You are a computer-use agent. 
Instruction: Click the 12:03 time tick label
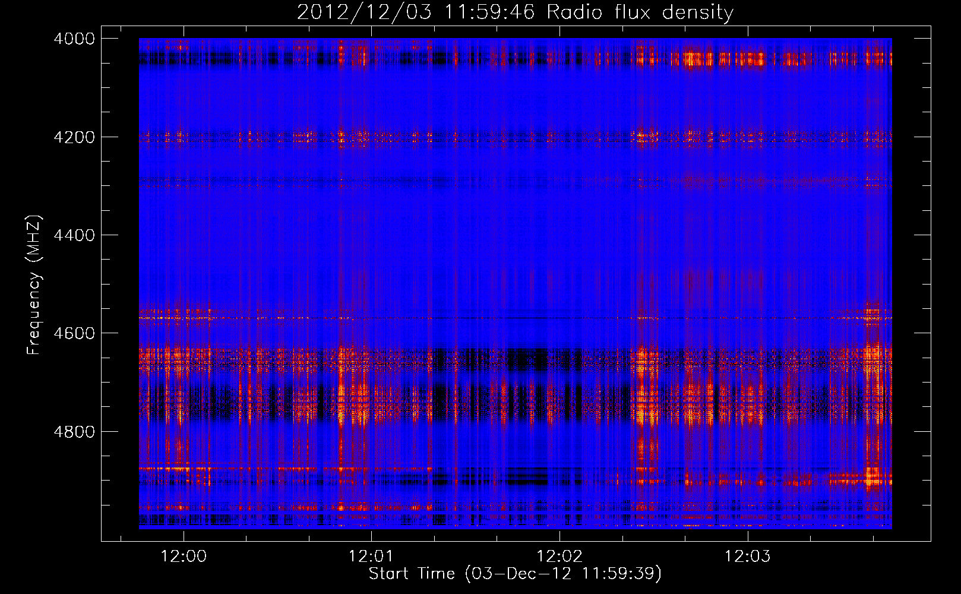click(747, 556)
